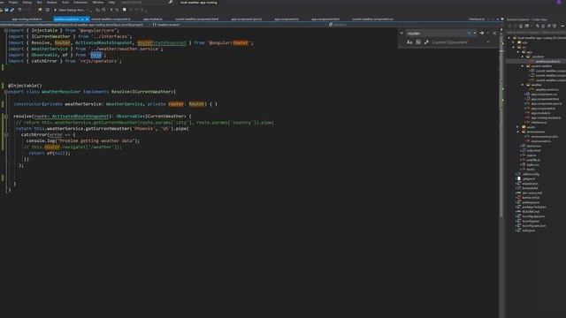Open the Analyze menu
566x318 pixels.
tap(51, 2)
